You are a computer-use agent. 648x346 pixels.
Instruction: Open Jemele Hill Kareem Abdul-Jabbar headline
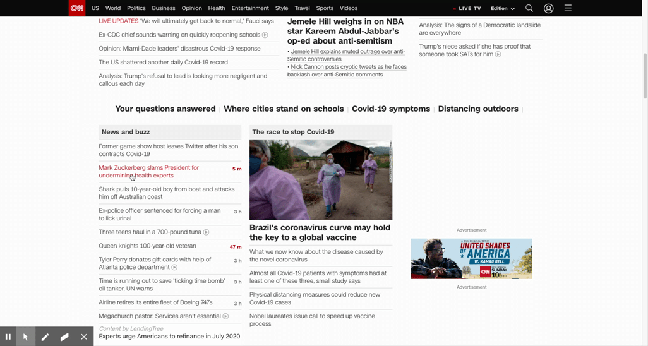pyautogui.click(x=345, y=31)
